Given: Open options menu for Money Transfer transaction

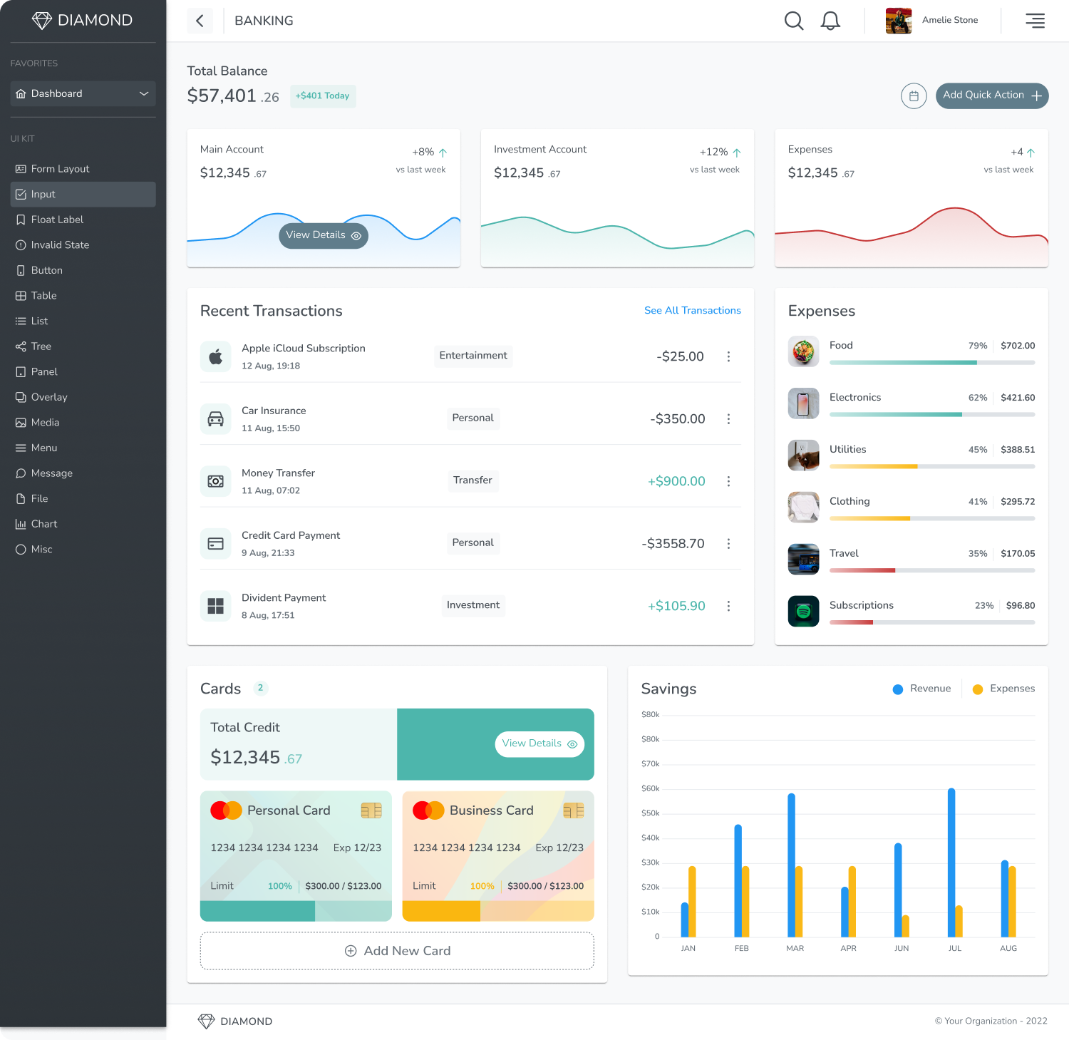Looking at the screenshot, I should (x=728, y=481).
